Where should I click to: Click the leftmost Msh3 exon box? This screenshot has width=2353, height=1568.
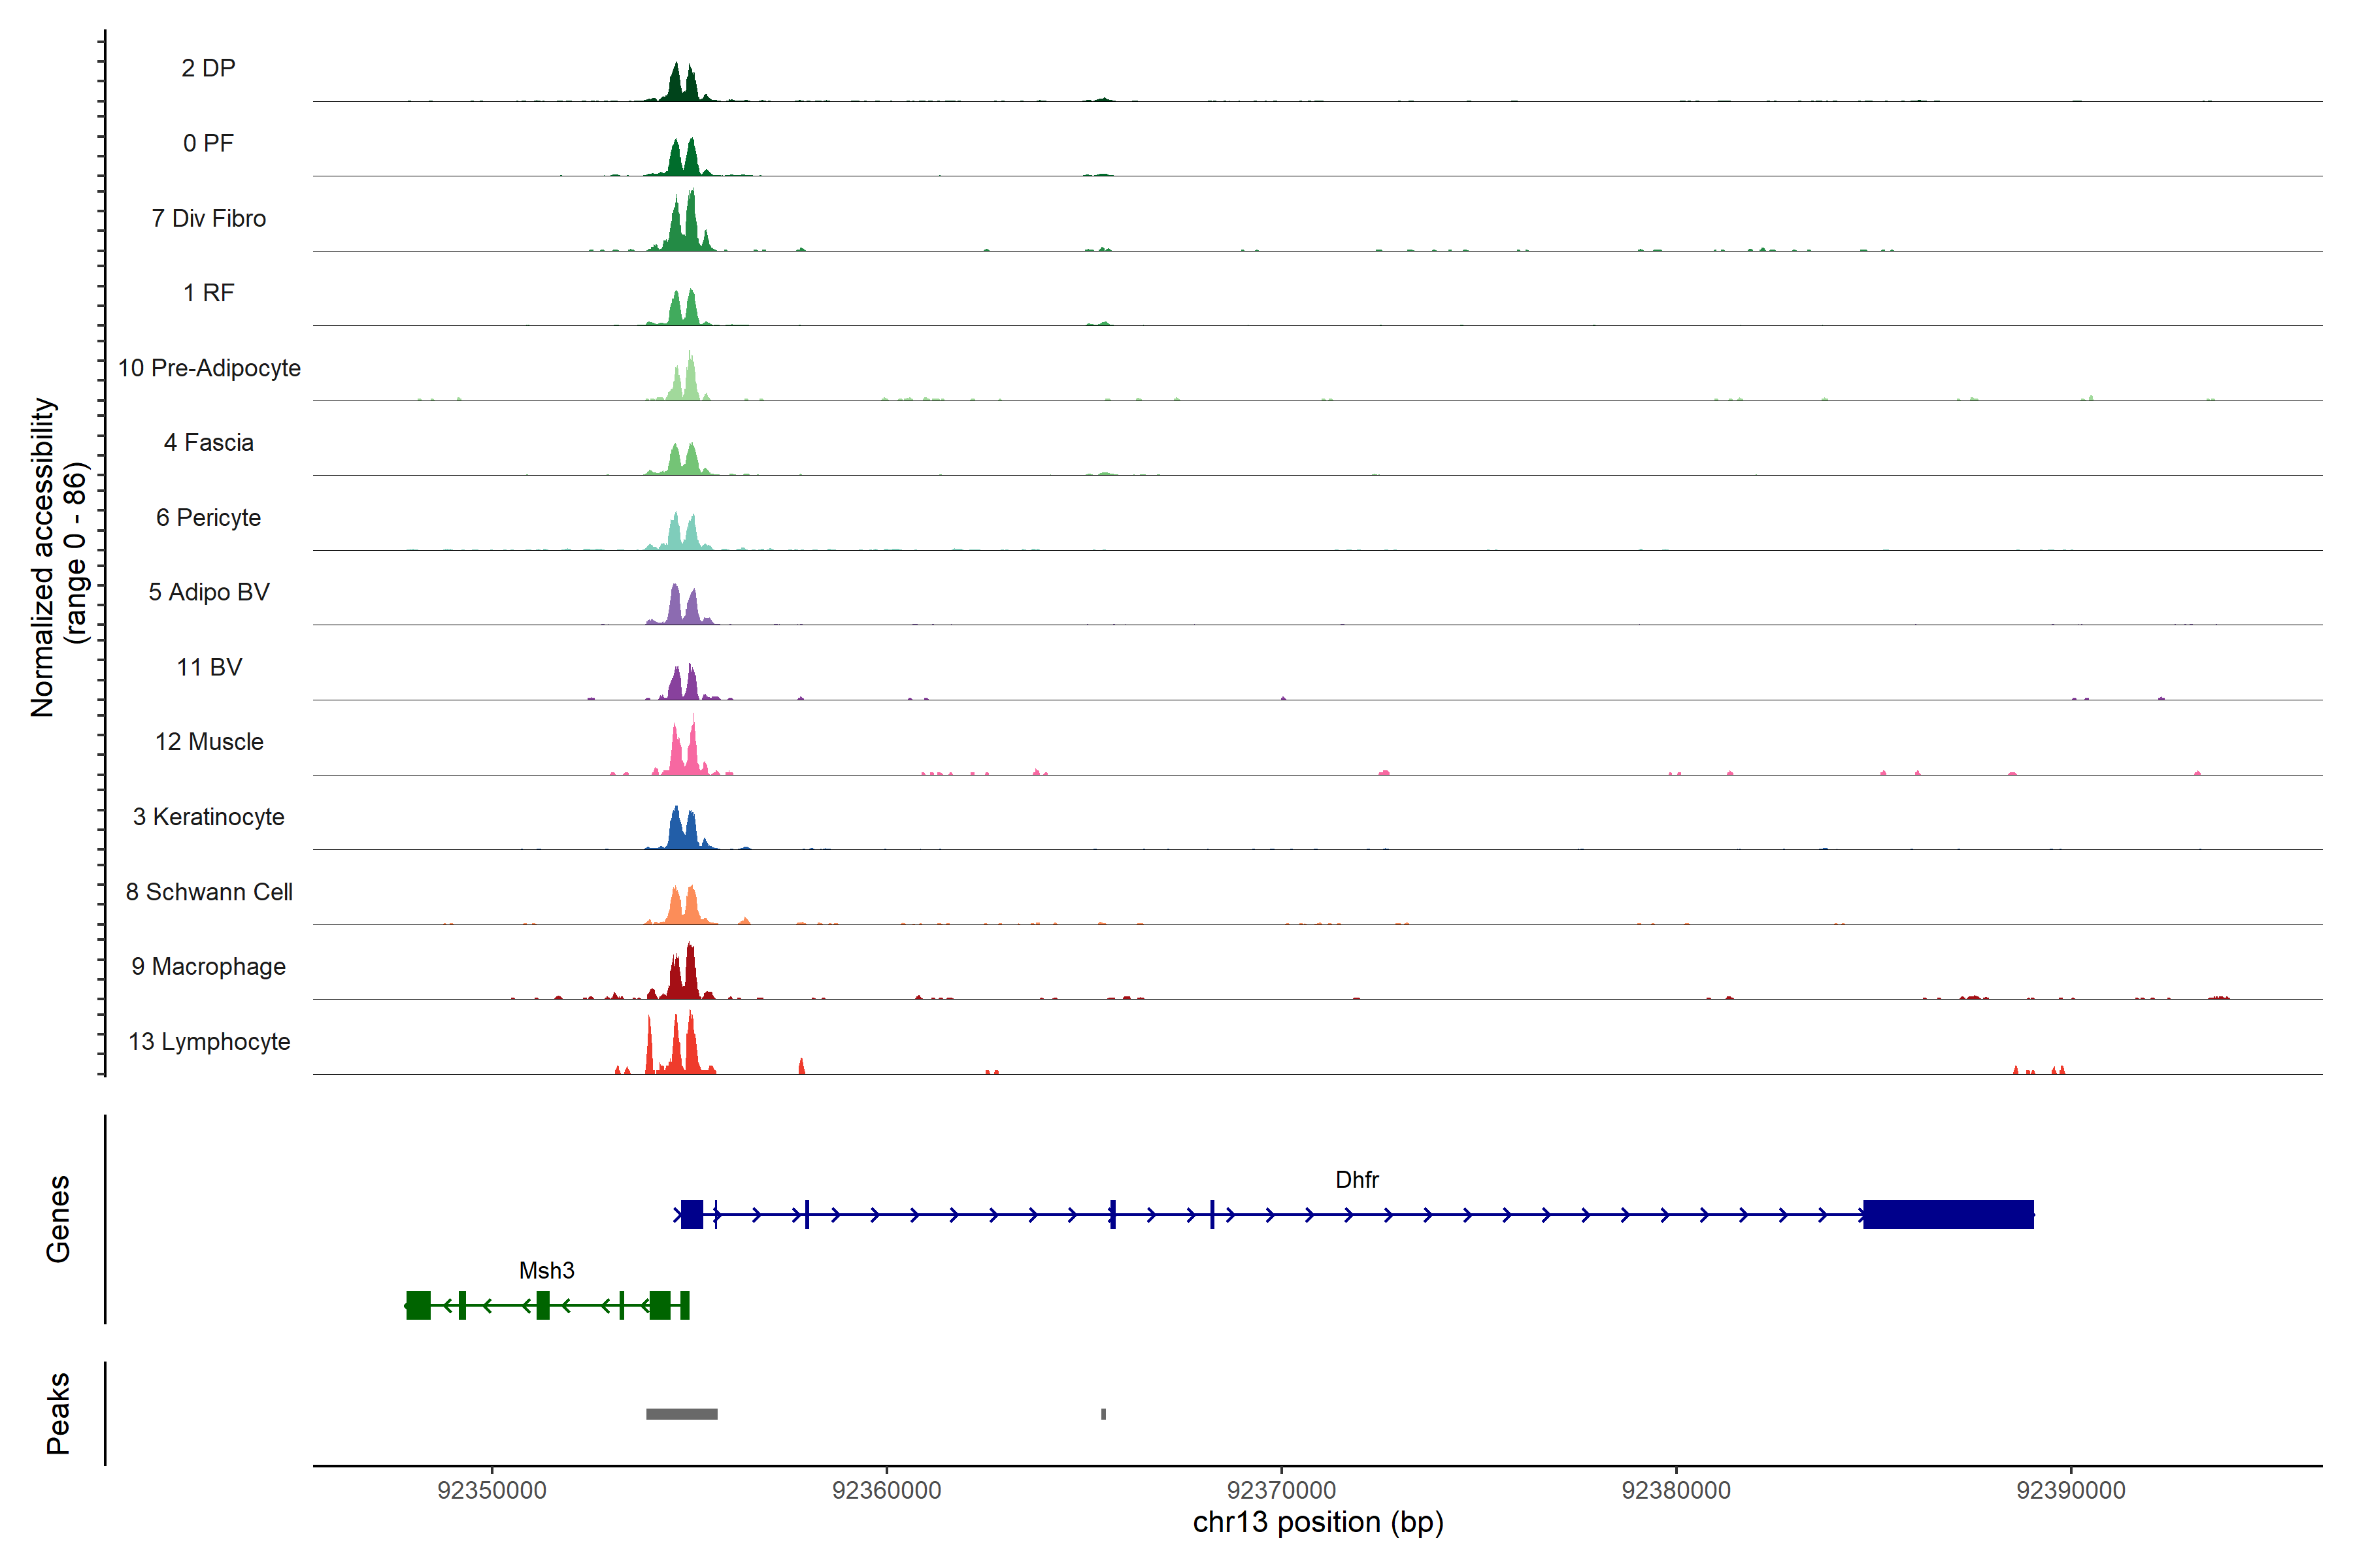coord(418,1305)
